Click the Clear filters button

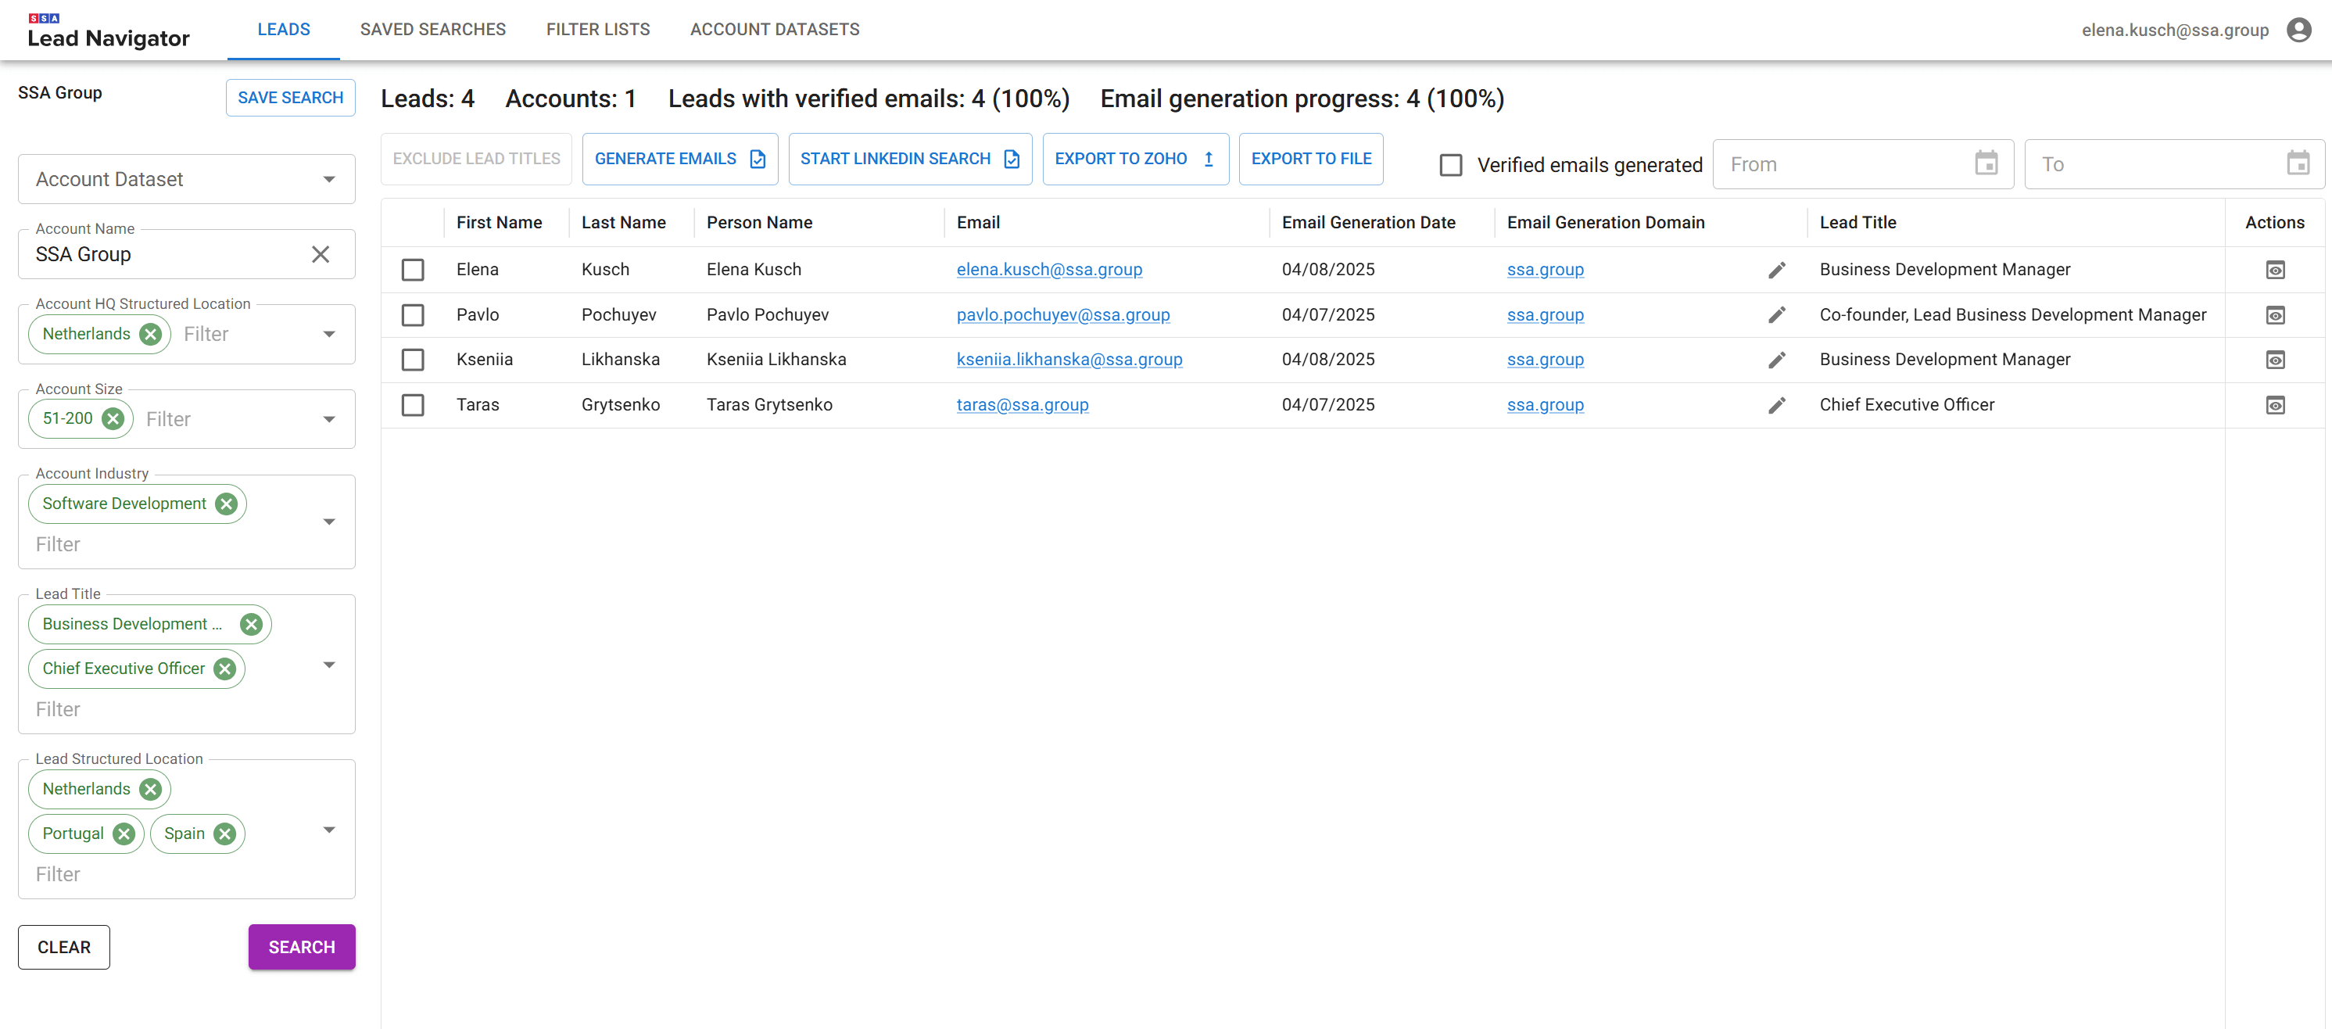(x=64, y=947)
